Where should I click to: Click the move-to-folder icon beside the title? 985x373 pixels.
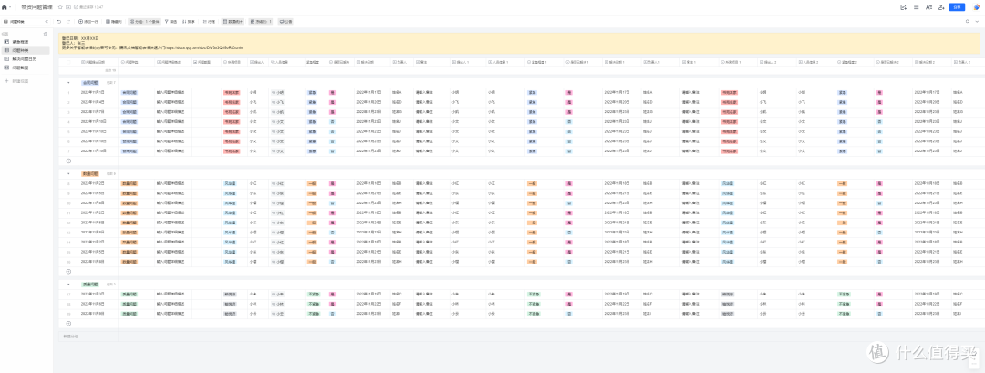67,7
